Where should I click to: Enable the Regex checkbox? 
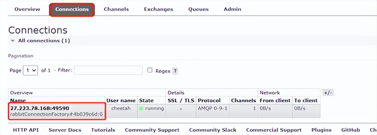(x=150, y=70)
